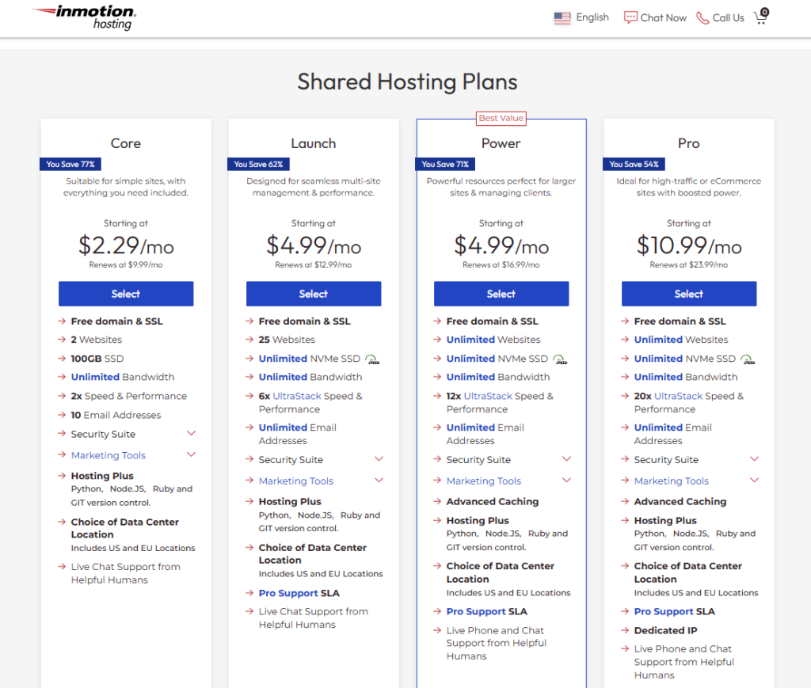This screenshot has height=688, width=811.
Task: Click NVMe SSD speed icon in Power plan
Action: [x=560, y=359]
